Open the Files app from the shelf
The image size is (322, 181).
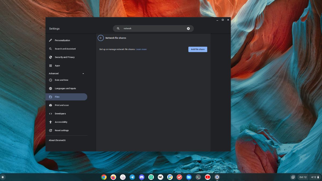click(189, 177)
